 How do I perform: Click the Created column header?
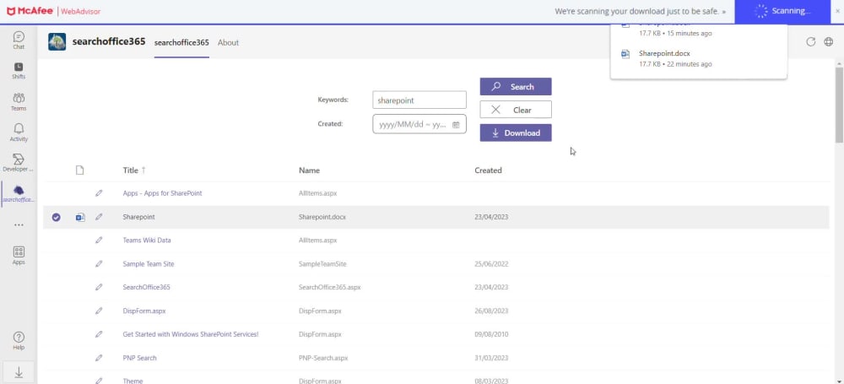pyautogui.click(x=488, y=170)
